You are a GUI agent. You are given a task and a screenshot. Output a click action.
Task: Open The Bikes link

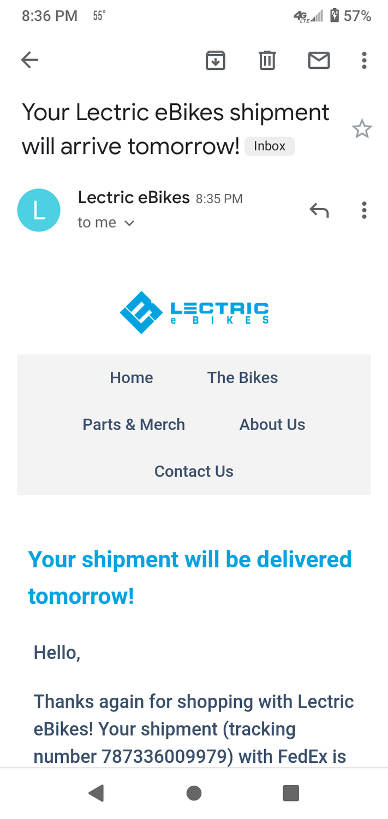pos(242,378)
